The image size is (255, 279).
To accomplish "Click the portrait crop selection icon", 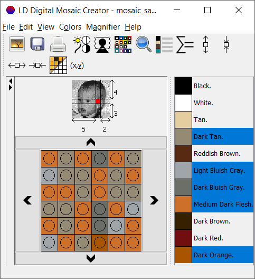I will tap(102, 44).
